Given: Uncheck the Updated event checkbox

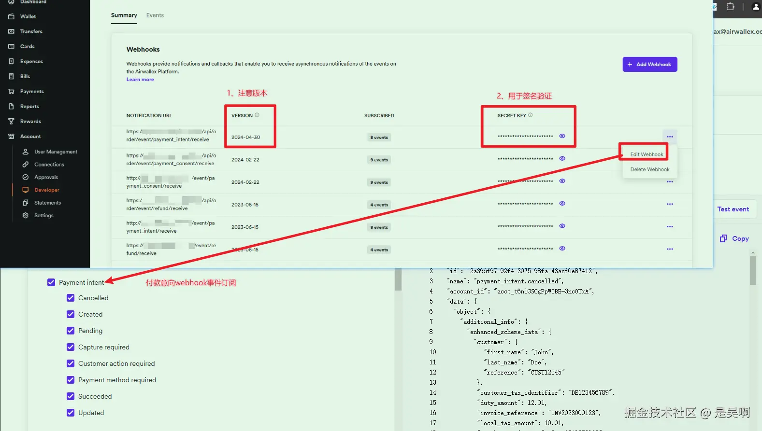Looking at the screenshot, I should 71,413.
